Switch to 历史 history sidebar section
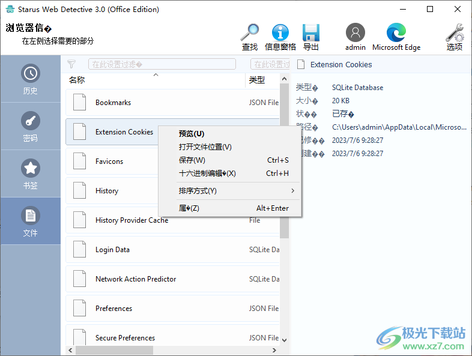The width and height of the screenshot is (472, 356). click(31, 79)
